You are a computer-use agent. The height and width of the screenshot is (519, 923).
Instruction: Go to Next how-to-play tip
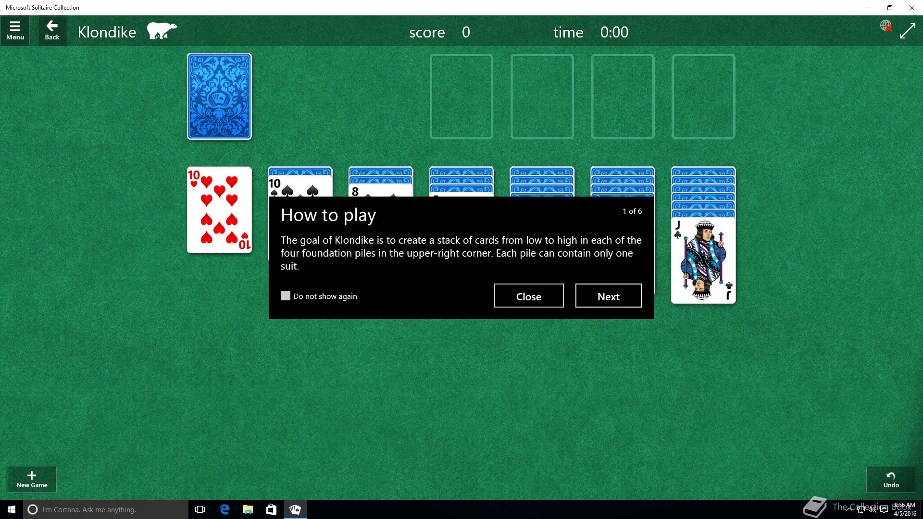click(x=609, y=296)
